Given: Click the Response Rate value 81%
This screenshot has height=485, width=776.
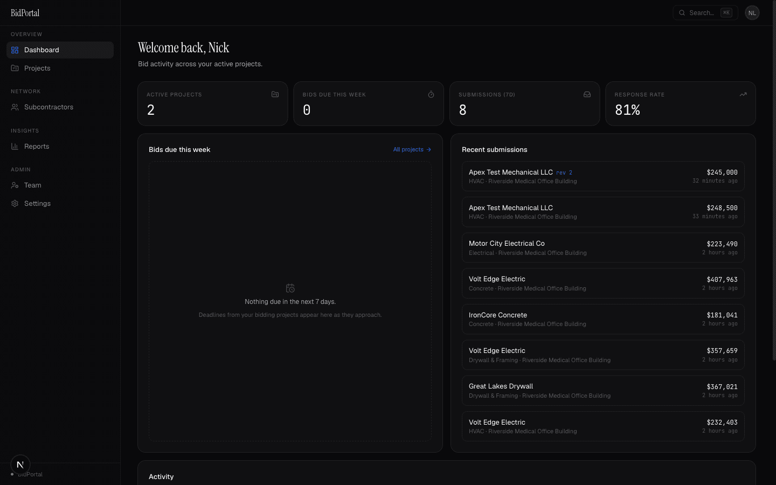Looking at the screenshot, I should tap(628, 110).
